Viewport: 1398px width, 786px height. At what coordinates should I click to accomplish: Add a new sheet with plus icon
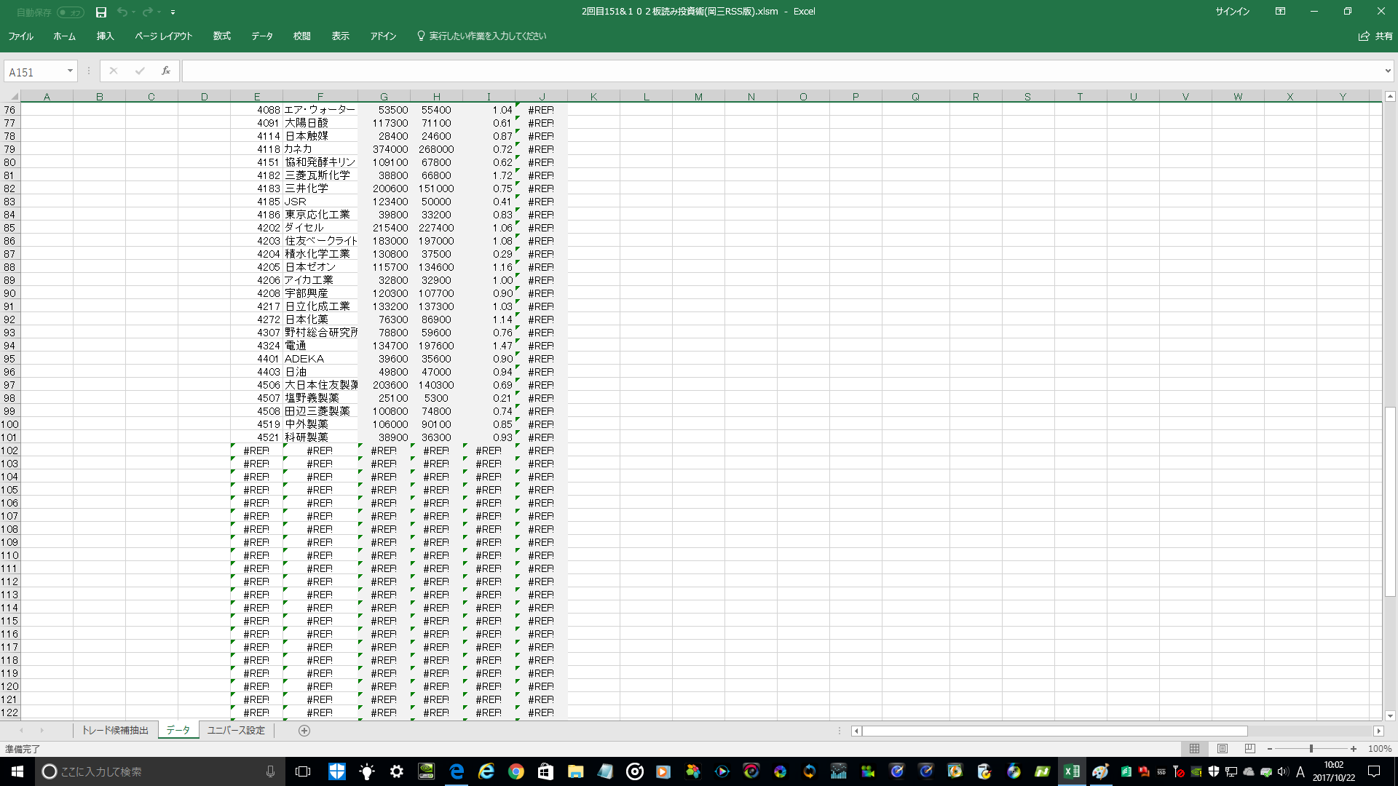point(304,731)
